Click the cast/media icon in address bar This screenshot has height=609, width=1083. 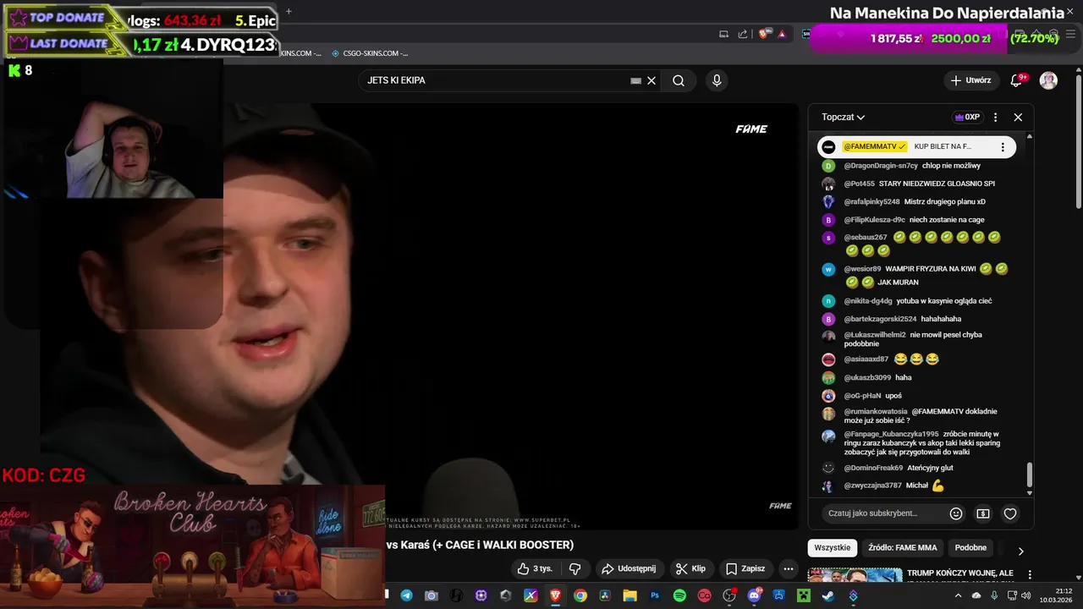(723, 34)
